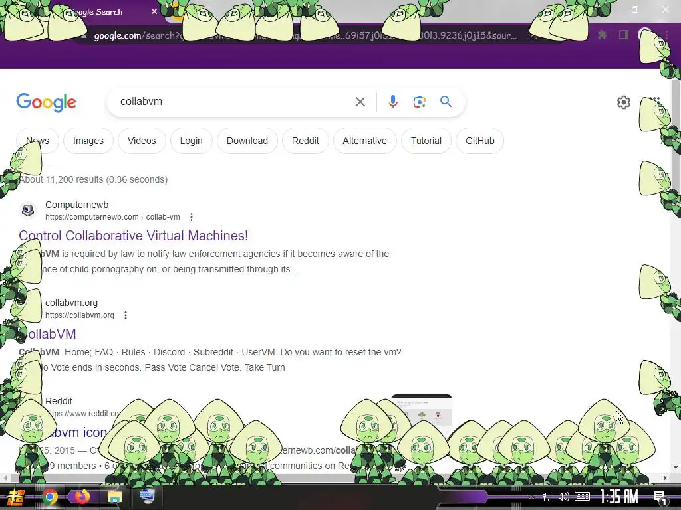
Task: Open notification center icon
Action: [x=660, y=497]
